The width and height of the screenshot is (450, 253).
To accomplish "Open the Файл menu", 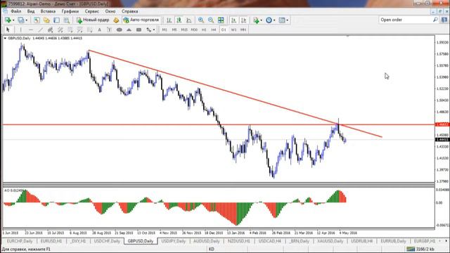I will pos(16,11).
